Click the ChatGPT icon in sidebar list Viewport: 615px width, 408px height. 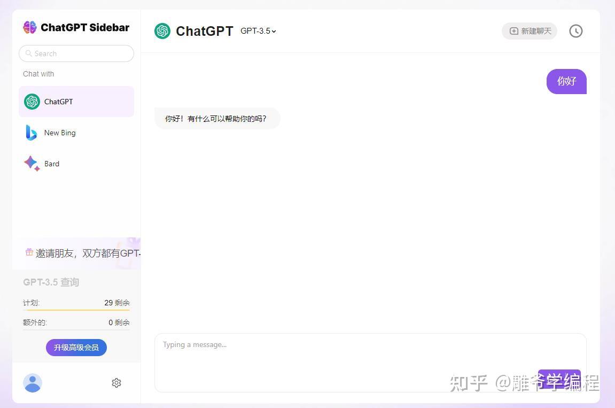(32, 102)
